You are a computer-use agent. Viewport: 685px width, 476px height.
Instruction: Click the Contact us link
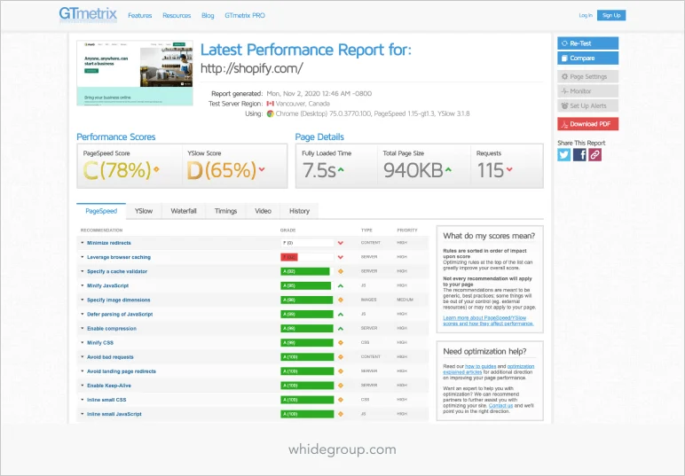tap(500, 406)
